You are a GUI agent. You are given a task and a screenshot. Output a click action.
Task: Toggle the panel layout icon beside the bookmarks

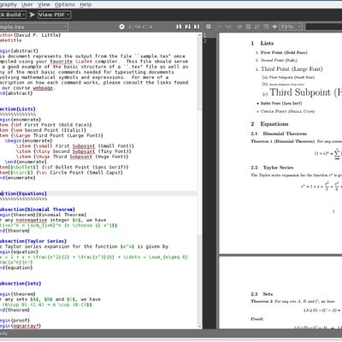[209, 27]
